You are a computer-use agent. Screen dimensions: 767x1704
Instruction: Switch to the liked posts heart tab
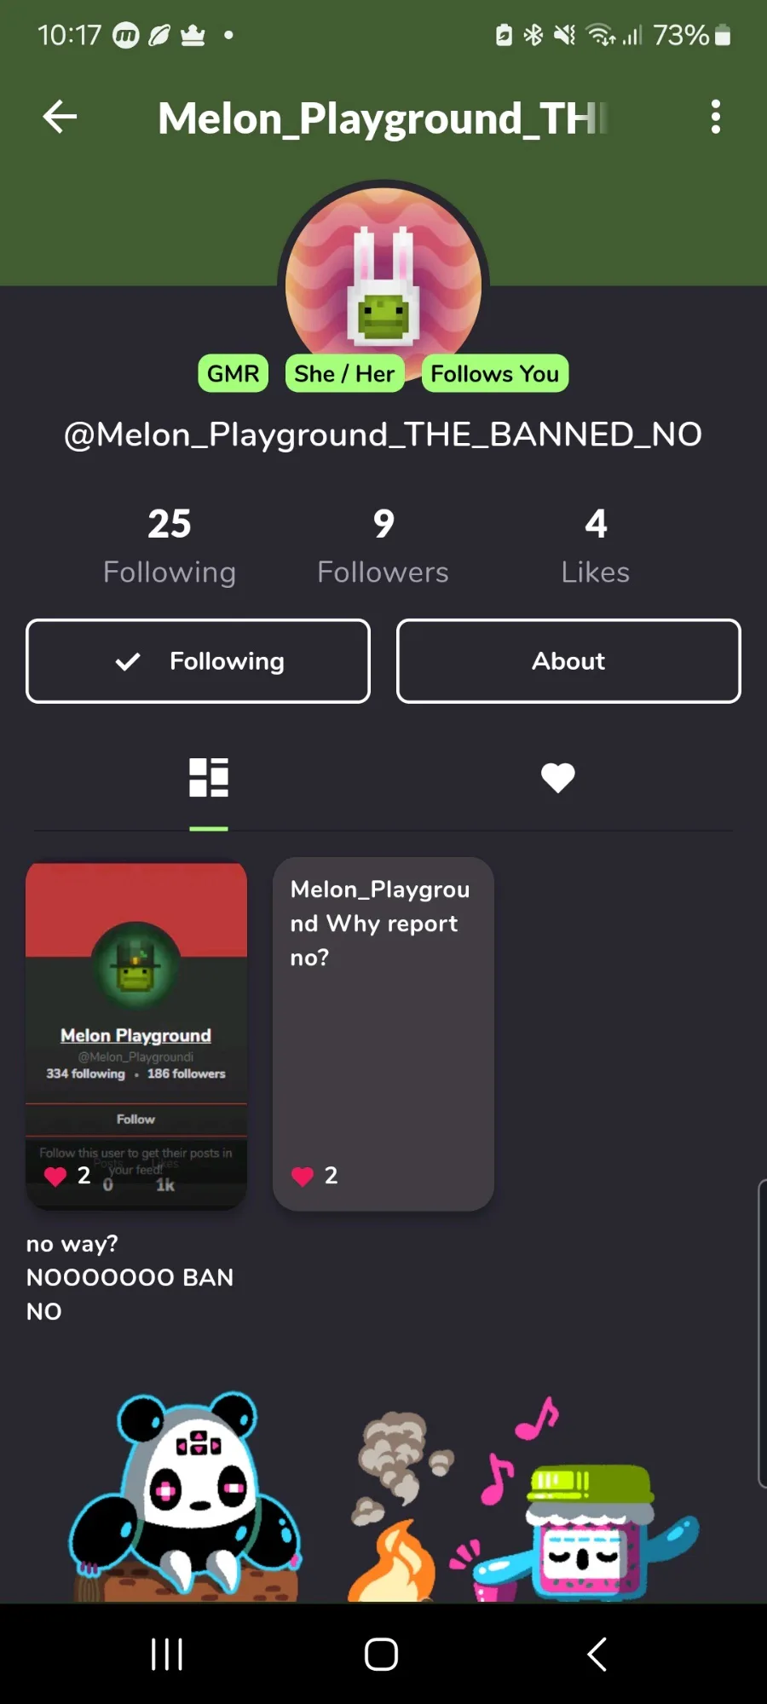click(x=558, y=777)
